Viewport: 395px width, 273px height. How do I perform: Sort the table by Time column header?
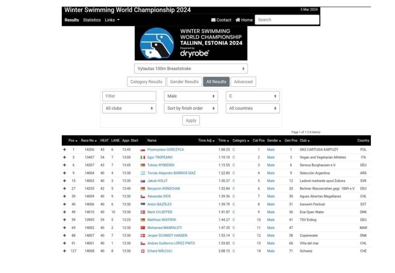pos(223,140)
